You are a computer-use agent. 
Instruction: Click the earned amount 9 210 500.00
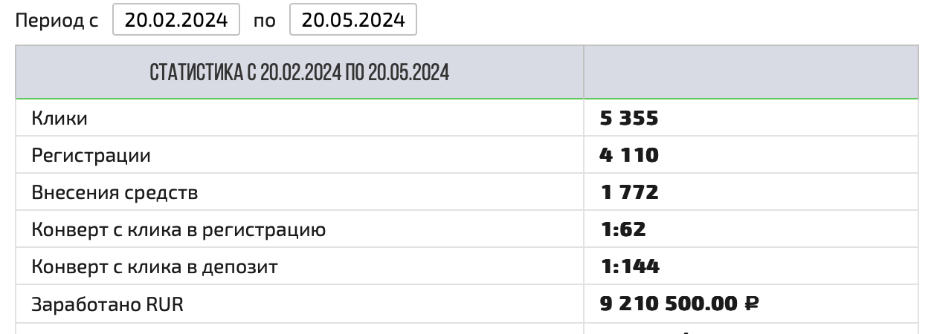[669, 304]
